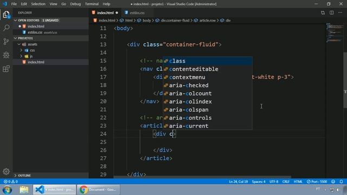
Task: Change language mode via HTML
Action: (298, 181)
